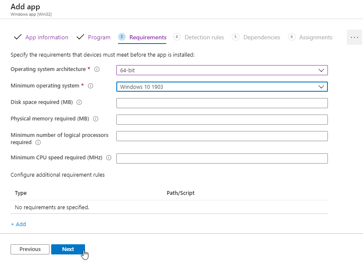363x265 pixels.
Task: Select the Requirements tab
Action: click(x=148, y=37)
